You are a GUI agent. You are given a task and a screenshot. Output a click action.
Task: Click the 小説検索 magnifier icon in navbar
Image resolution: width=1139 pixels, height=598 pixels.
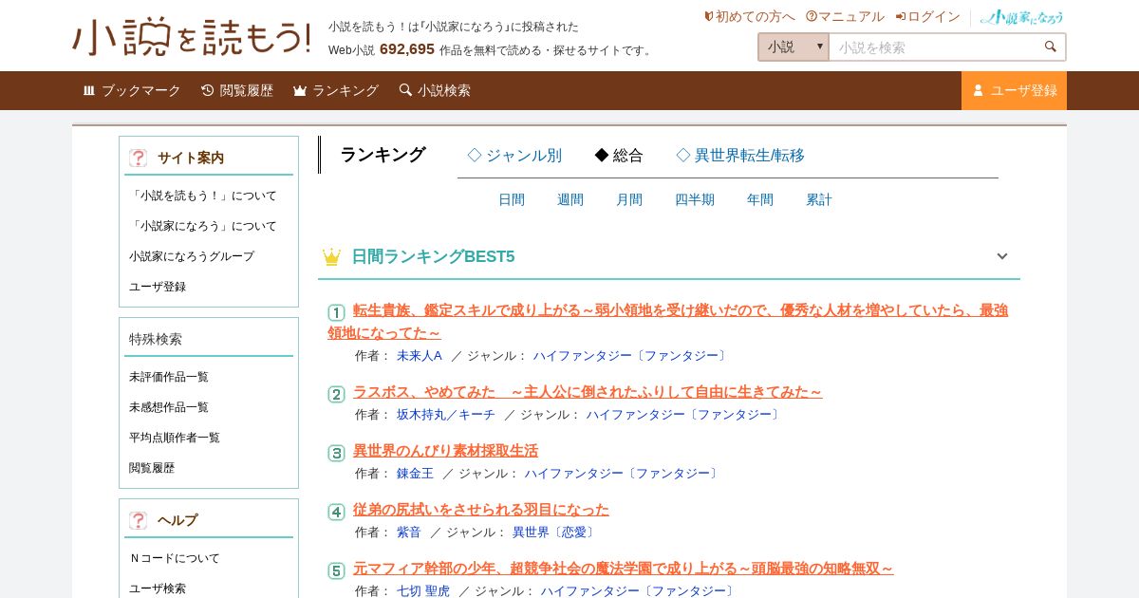[405, 90]
